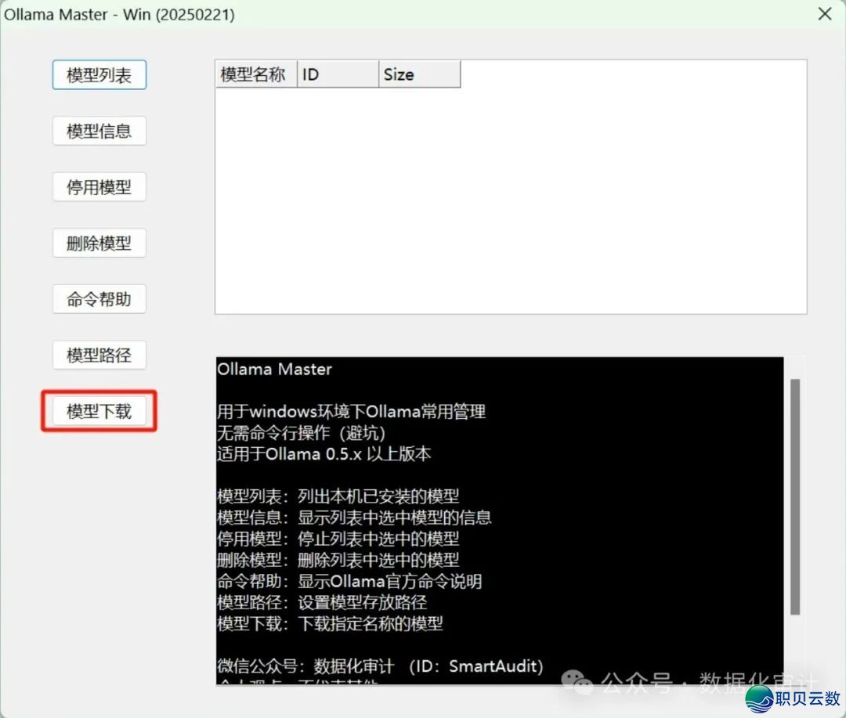This screenshot has width=846, height=718.
Task: Click the line '微信公众号: 数据化审计 (ID: SmartAudit)'
Action: click(380, 666)
